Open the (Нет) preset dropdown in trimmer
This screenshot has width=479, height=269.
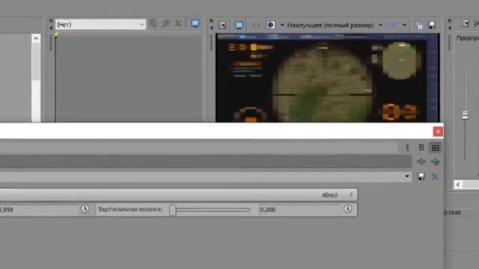click(x=100, y=25)
